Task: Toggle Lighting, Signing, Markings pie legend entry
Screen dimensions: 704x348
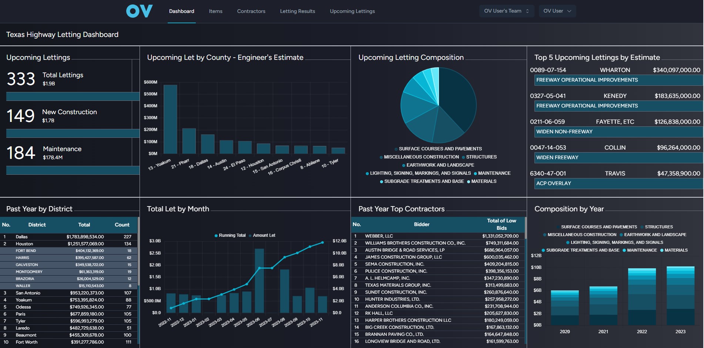Action: click(418, 173)
